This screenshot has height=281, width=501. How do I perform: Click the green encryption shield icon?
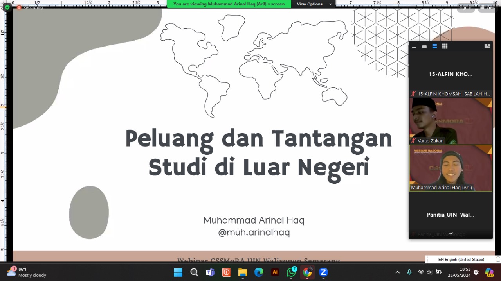tap(7, 7)
